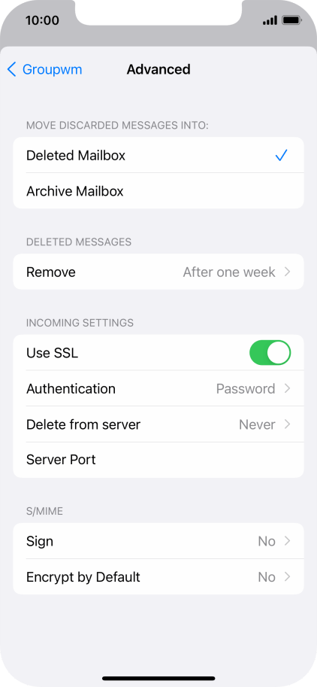Open the Authentication row chevron
The height and width of the screenshot is (687, 317).
[287, 388]
